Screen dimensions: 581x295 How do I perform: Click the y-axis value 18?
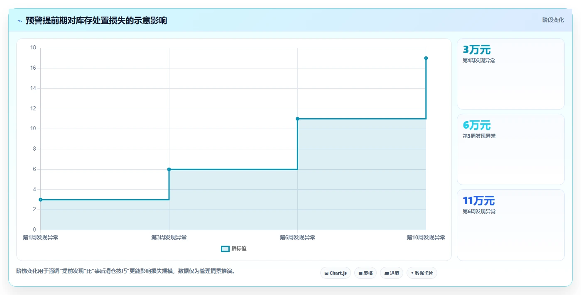[33, 48]
